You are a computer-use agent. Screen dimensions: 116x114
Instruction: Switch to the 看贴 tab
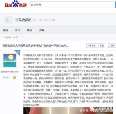(x=5, y=30)
